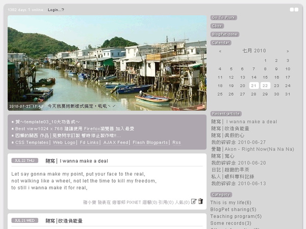Toggle the Recent-article section header

pyautogui.click(x=226, y=113)
